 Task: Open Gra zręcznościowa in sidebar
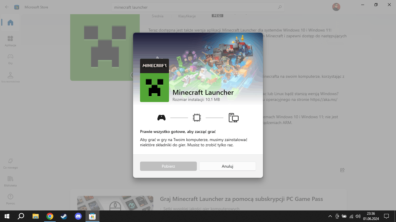tap(10, 77)
